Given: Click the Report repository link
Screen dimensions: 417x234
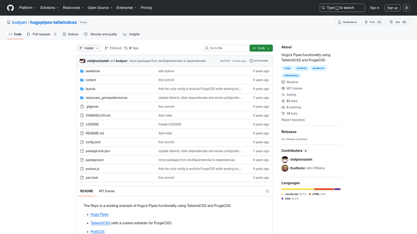Looking at the screenshot, I should 293,120.
